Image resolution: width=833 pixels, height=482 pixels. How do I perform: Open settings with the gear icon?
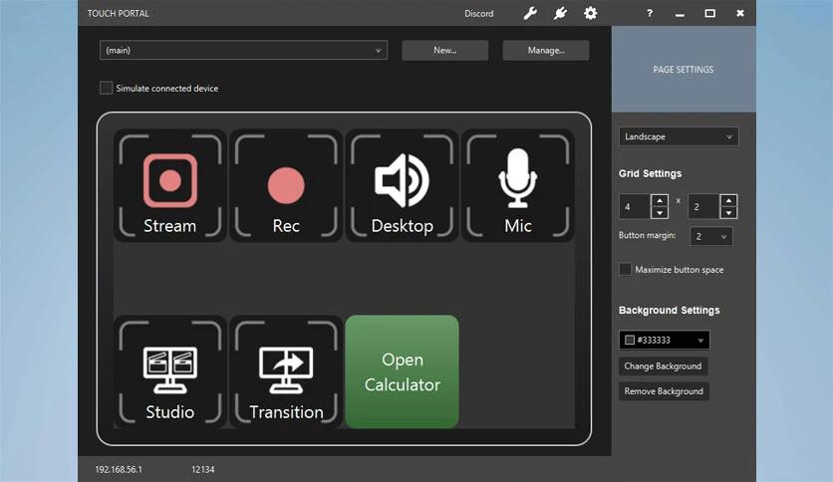click(591, 13)
